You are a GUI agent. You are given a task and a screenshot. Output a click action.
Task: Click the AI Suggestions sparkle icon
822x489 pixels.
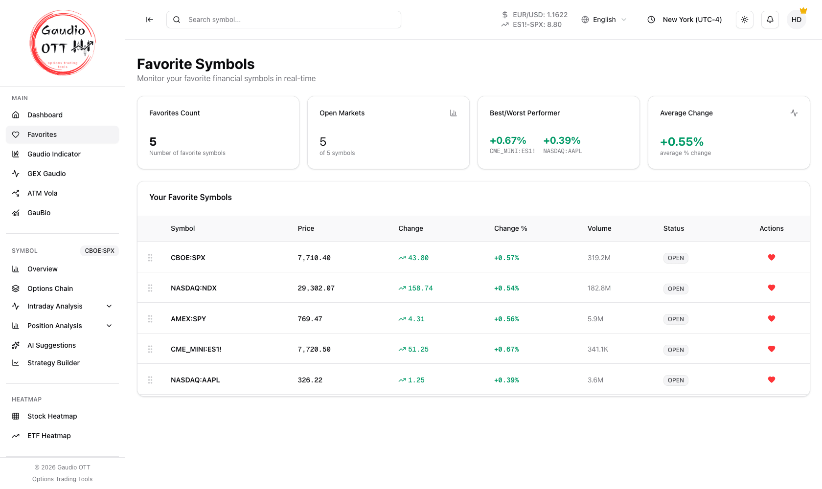pos(16,345)
